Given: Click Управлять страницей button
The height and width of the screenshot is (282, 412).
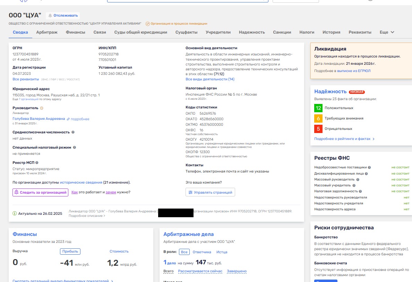Looking at the screenshot, I should 210,192.
